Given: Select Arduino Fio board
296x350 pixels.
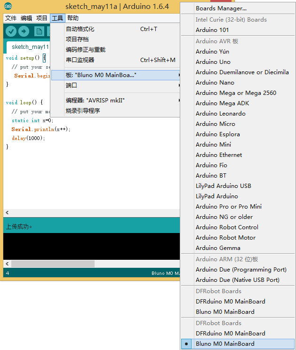Looking at the screenshot, I should (x=238, y=165).
